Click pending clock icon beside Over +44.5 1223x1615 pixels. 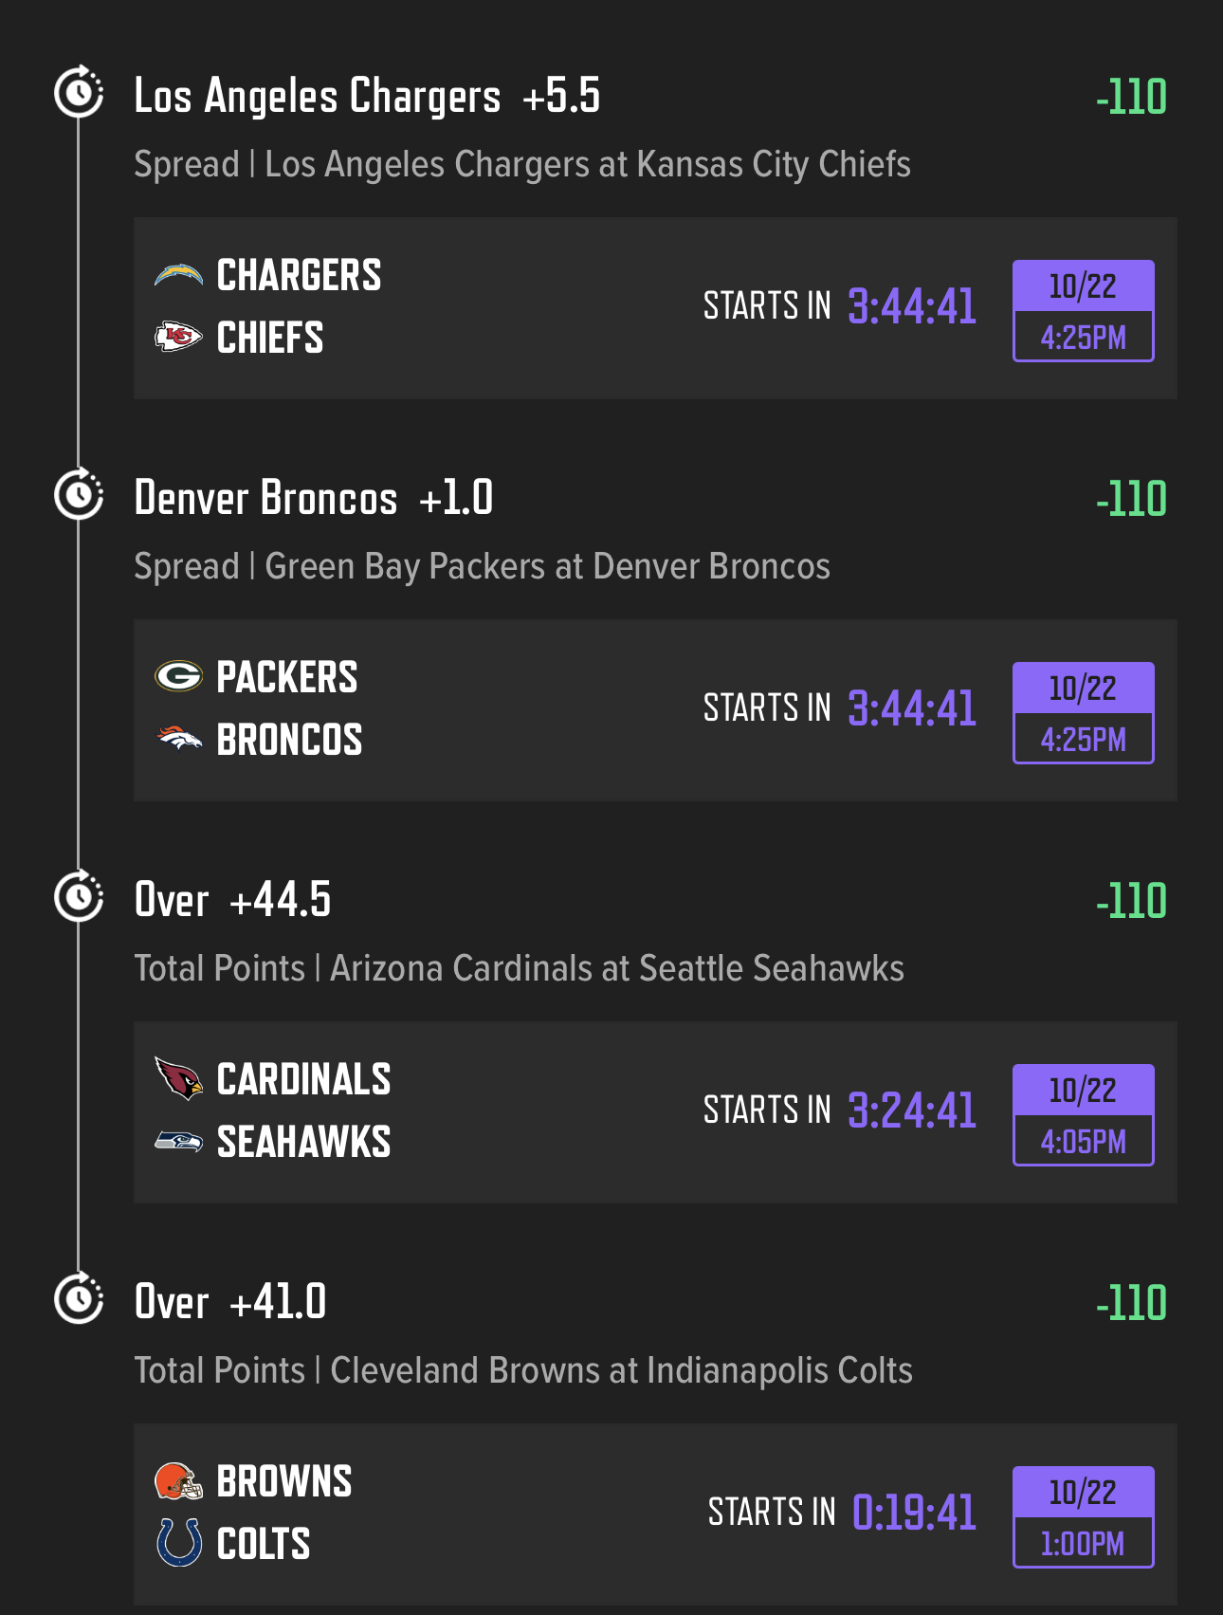[79, 896]
